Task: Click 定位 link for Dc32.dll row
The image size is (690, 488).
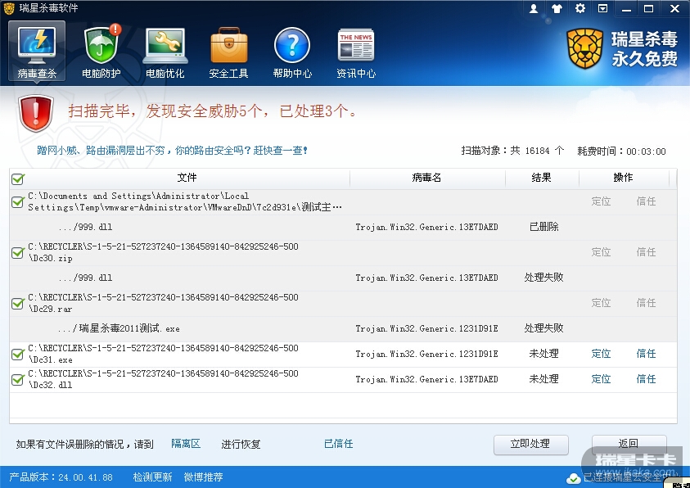Action: 601,379
